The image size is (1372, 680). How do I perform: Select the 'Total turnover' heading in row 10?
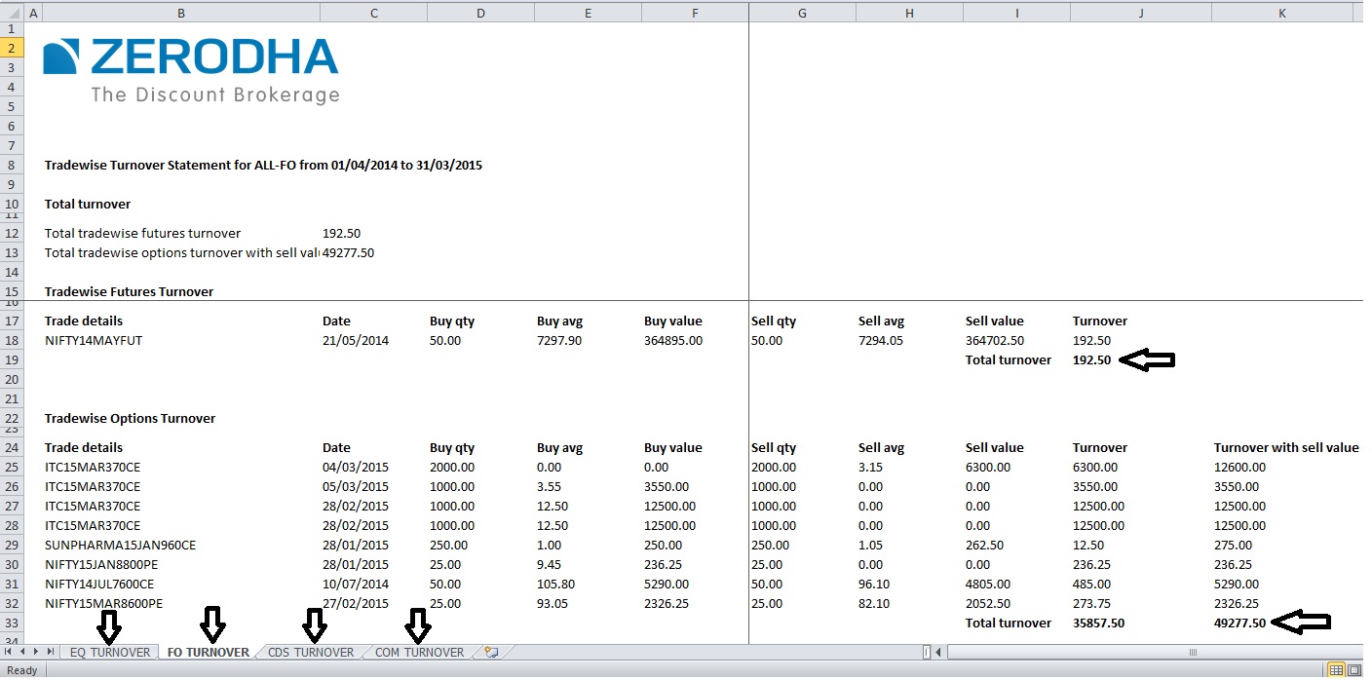coord(88,204)
